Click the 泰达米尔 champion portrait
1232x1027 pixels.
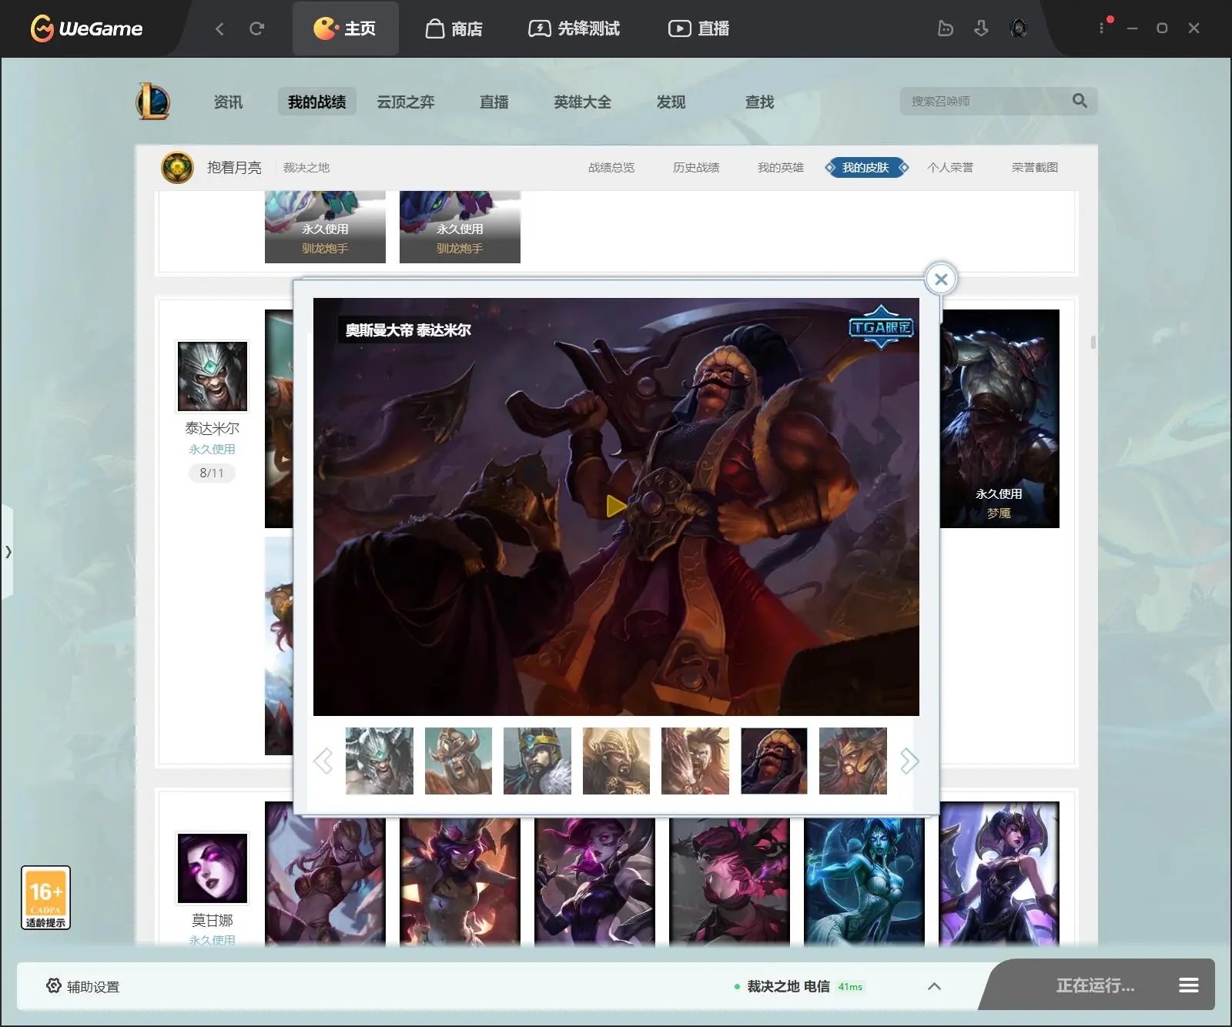tap(213, 376)
